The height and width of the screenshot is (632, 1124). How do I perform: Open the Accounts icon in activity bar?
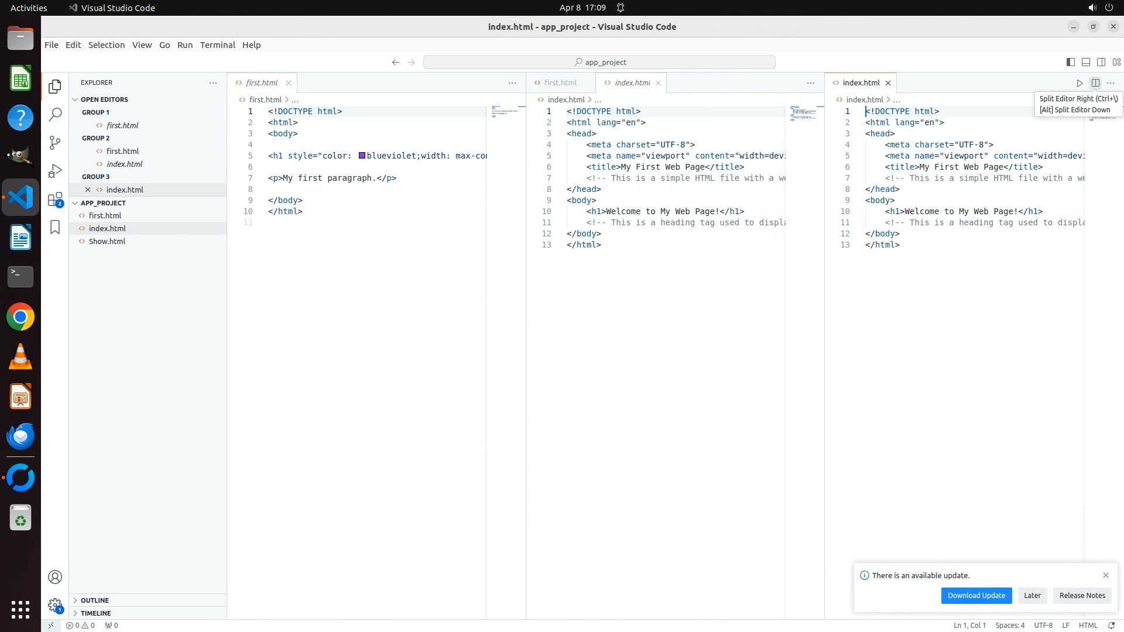coord(55,577)
